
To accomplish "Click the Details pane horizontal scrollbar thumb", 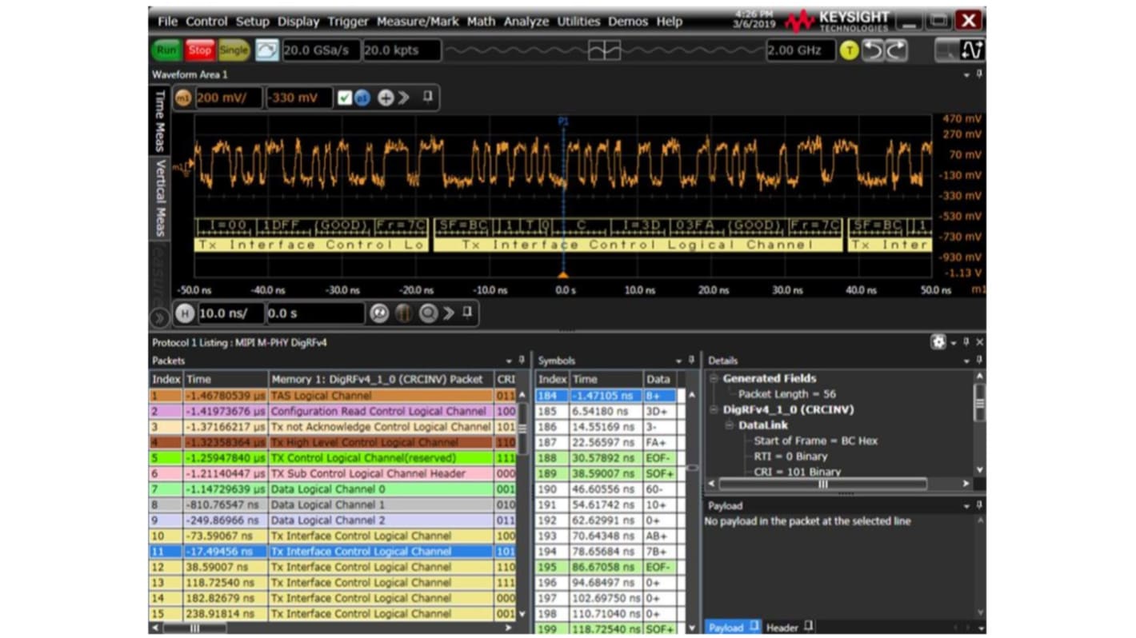I will (x=822, y=484).
